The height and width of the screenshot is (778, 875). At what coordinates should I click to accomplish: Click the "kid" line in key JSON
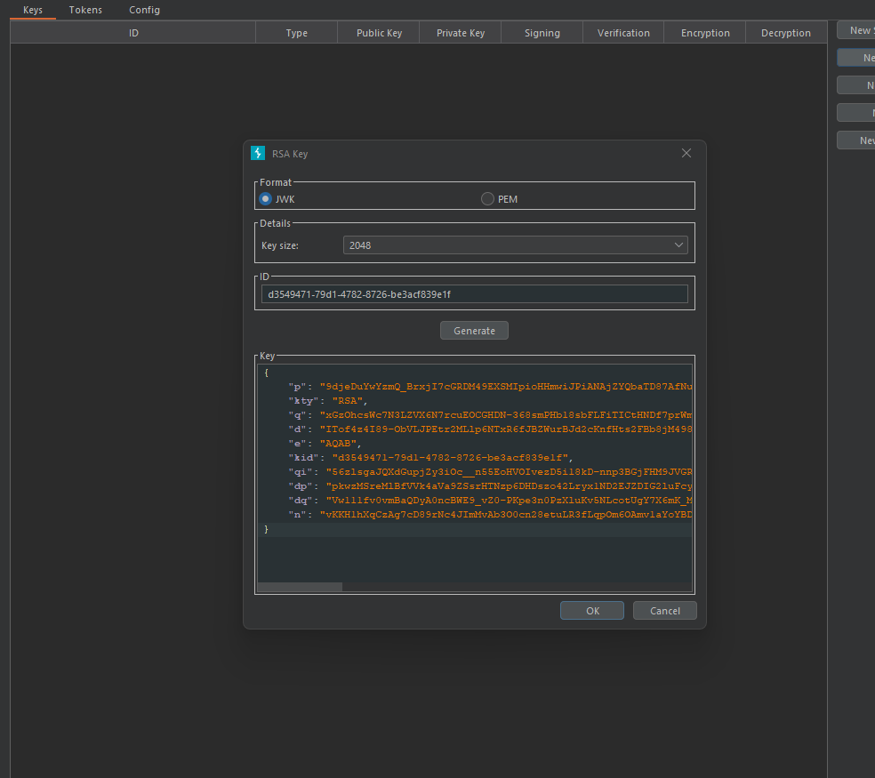(x=430, y=458)
